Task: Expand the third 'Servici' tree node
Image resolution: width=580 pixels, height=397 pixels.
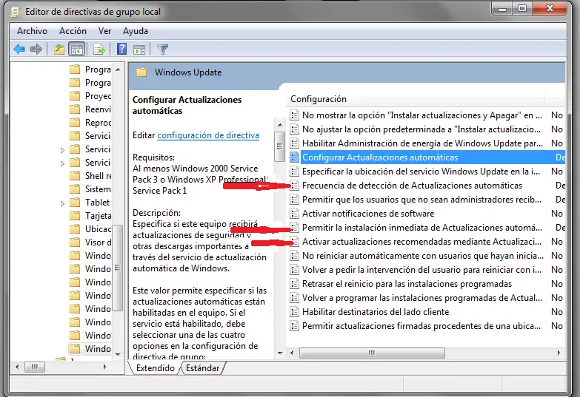Action: point(62,163)
